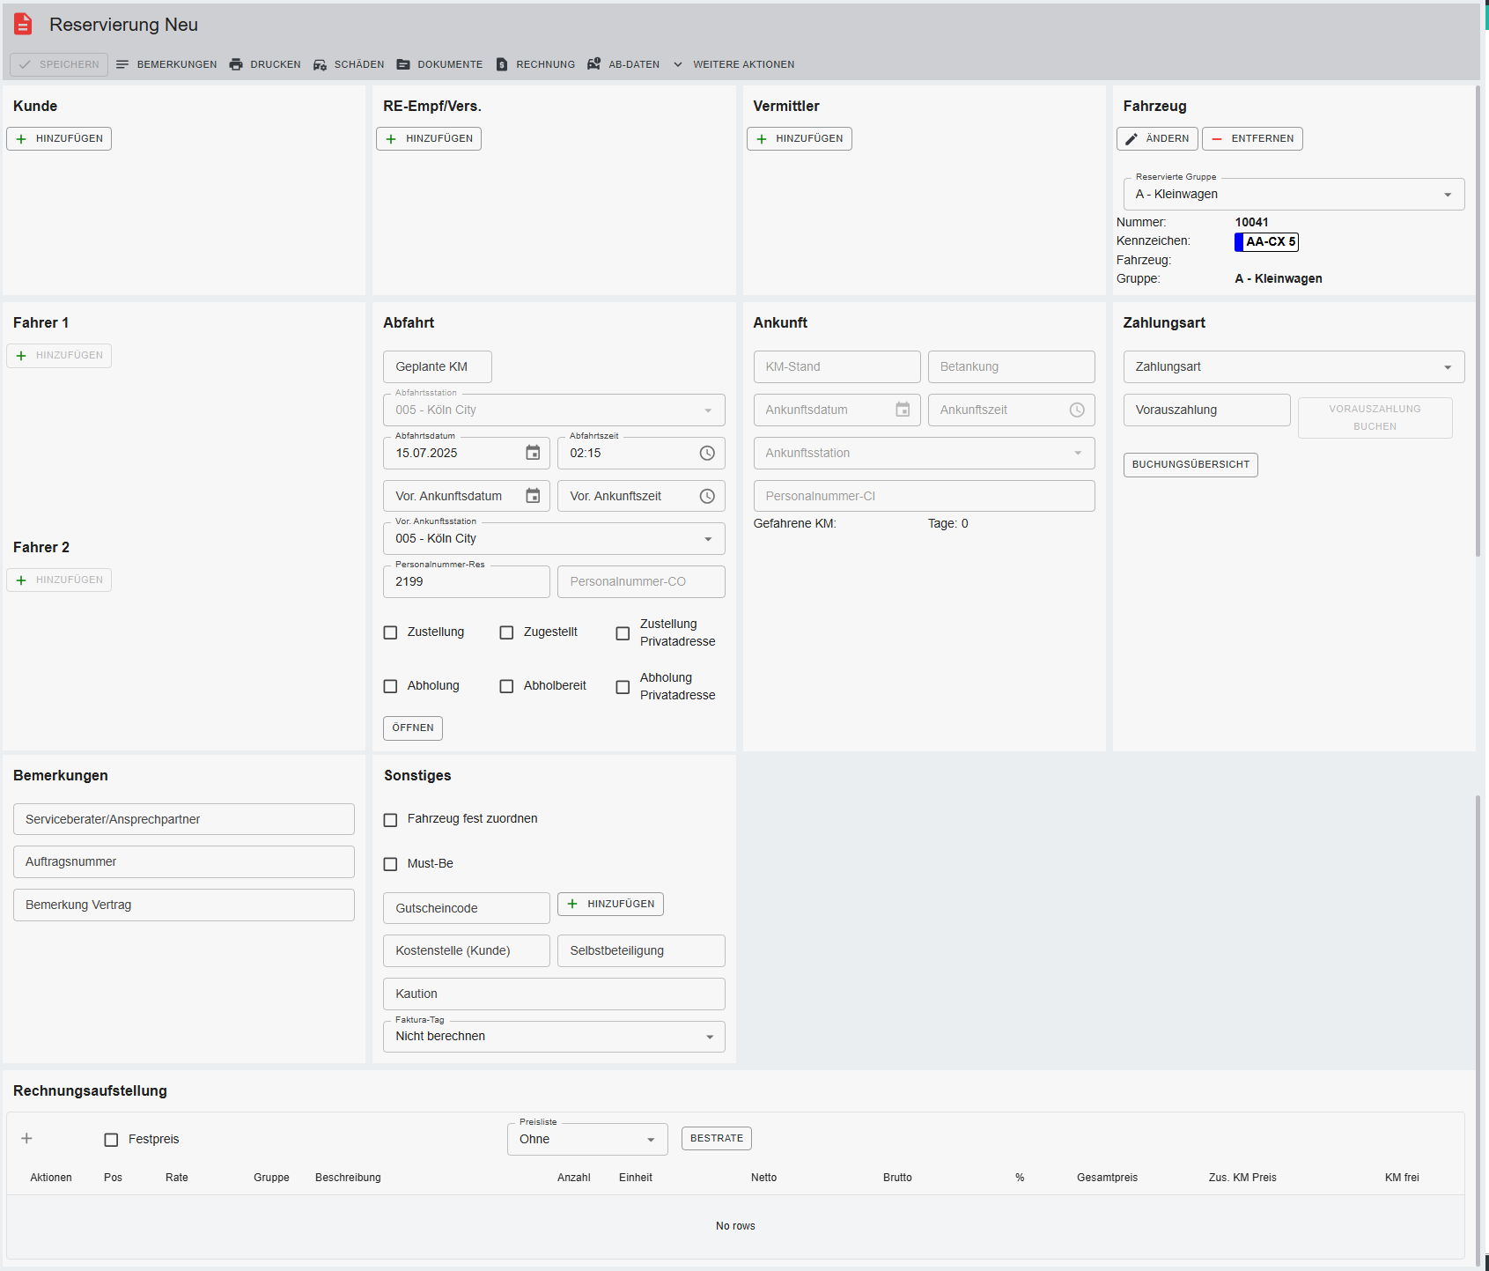The width and height of the screenshot is (1489, 1271).
Task: Click the Dokumente folder icon
Action: pyautogui.click(x=403, y=64)
